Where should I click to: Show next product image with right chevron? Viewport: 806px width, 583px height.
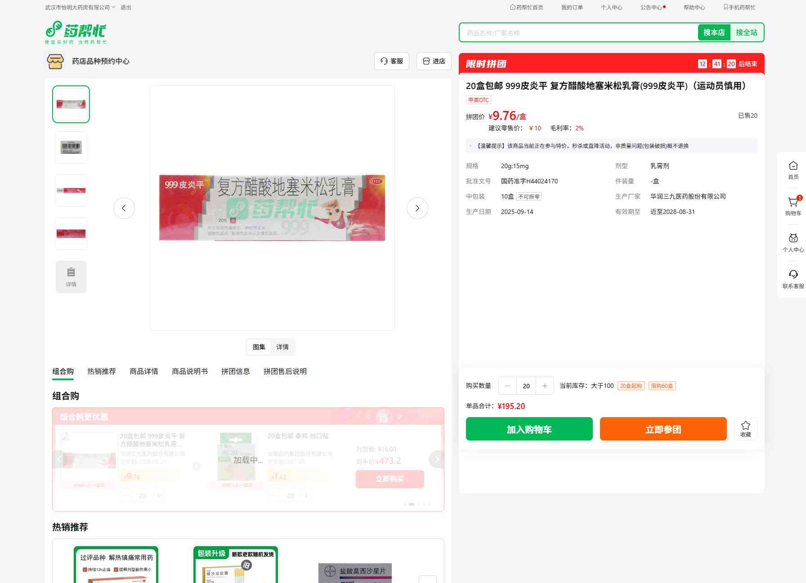click(417, 208)
